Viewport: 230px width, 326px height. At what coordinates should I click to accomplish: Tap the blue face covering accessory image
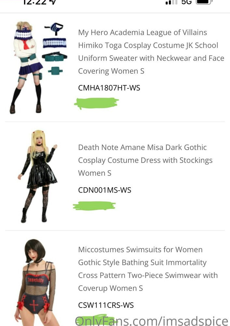pos(55,43)
